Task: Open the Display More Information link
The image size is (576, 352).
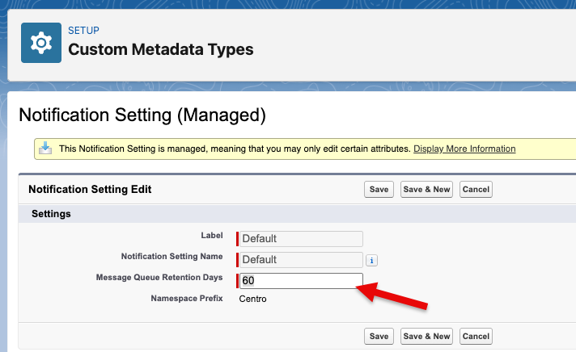Action: pyautogui.click(x=464, y=149)
